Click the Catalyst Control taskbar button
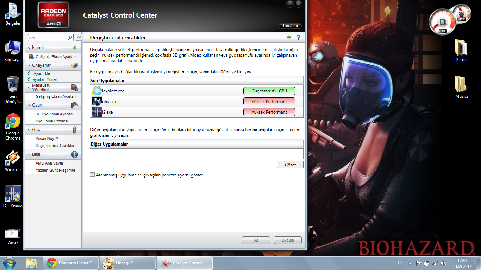Image resolution: width=481 pixels, height=270 pixels. pyautogui.click(x=185, y=263)
